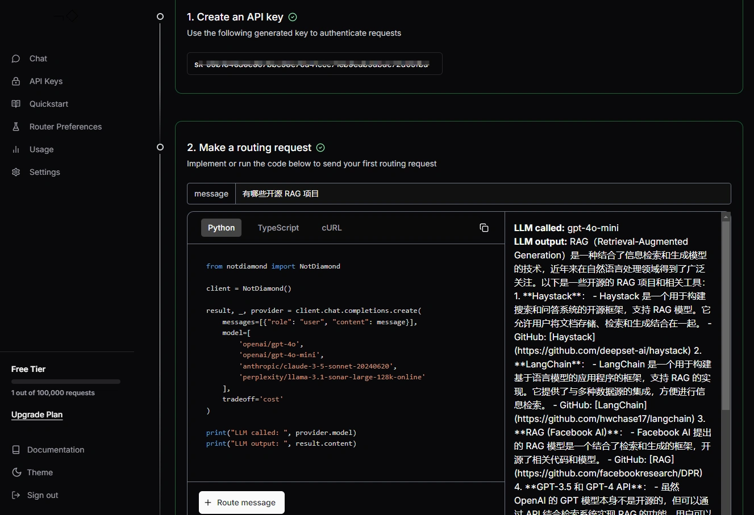
Task: Click the green check beside Create an API key
Action: point(293,17)
